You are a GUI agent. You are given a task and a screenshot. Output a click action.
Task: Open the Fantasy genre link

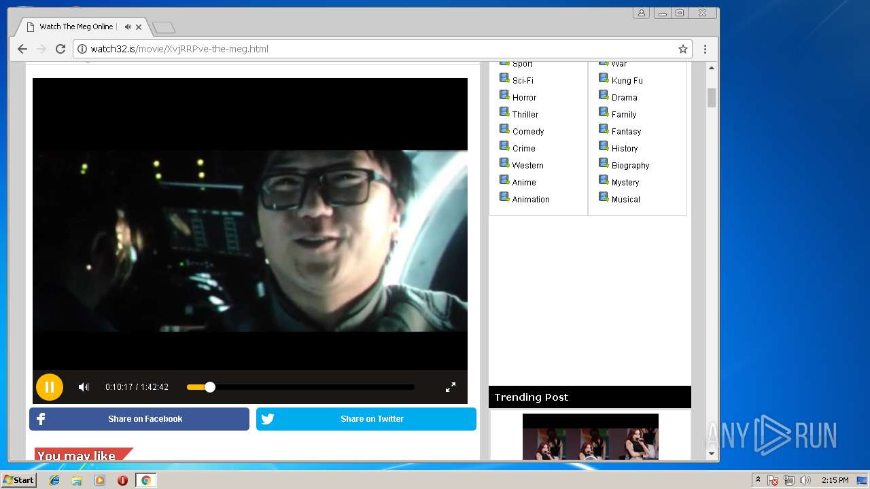(626, 131)
